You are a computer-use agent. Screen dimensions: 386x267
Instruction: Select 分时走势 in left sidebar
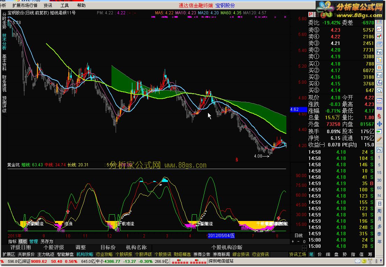4,21
